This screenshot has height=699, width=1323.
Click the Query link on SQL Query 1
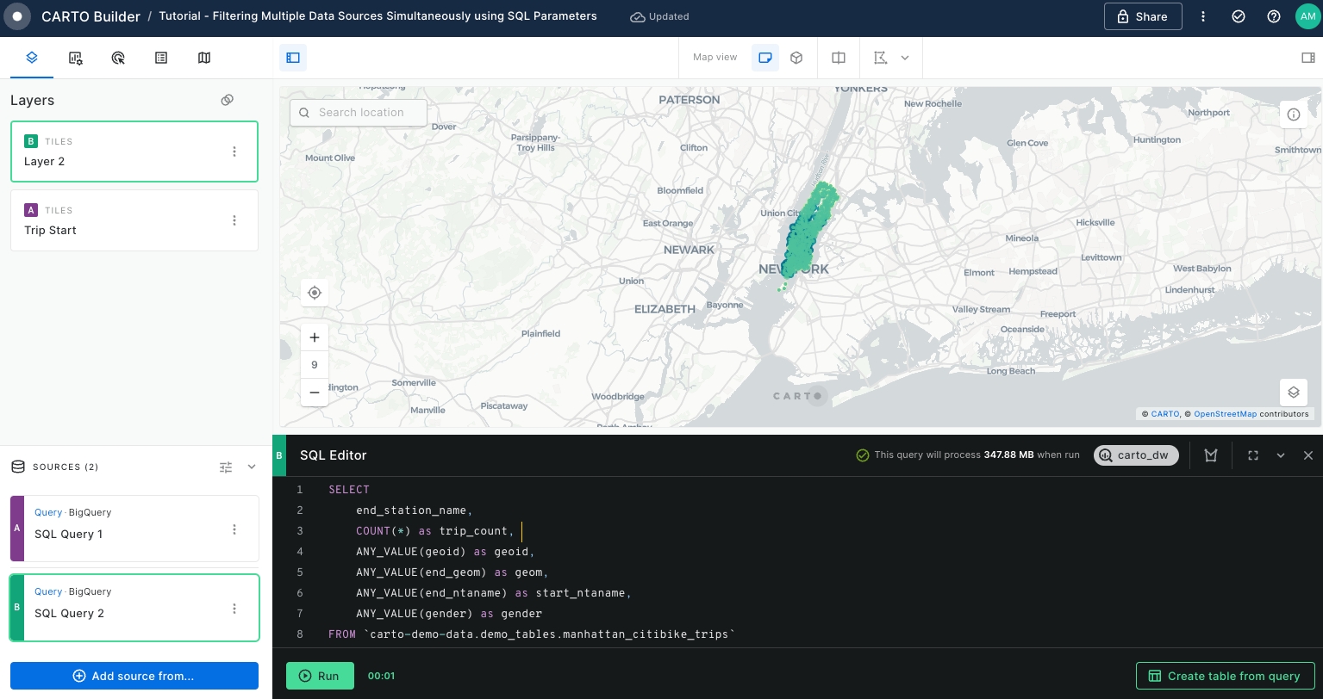pyautogui.click(x=48, y=512)
